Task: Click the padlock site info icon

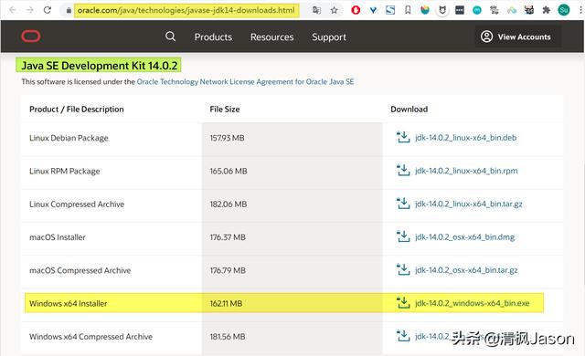Action: coord(69,10)
